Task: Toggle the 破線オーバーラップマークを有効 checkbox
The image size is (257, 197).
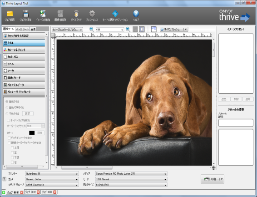Action: [9, 143]
